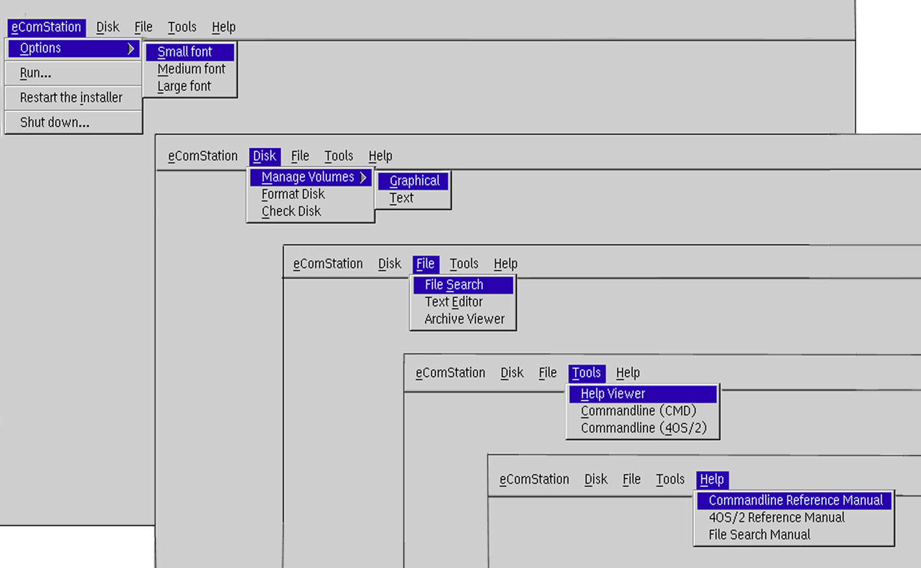Open eComStation menu in the first window
This screenshot has width=921, height=568.
(x=46, y=27)
